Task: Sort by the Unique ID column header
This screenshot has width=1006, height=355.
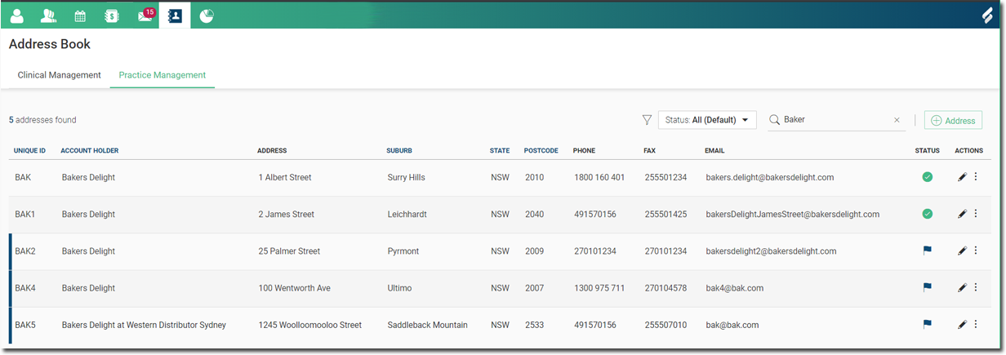Action: pyautogui.click(x=30, y=151)
